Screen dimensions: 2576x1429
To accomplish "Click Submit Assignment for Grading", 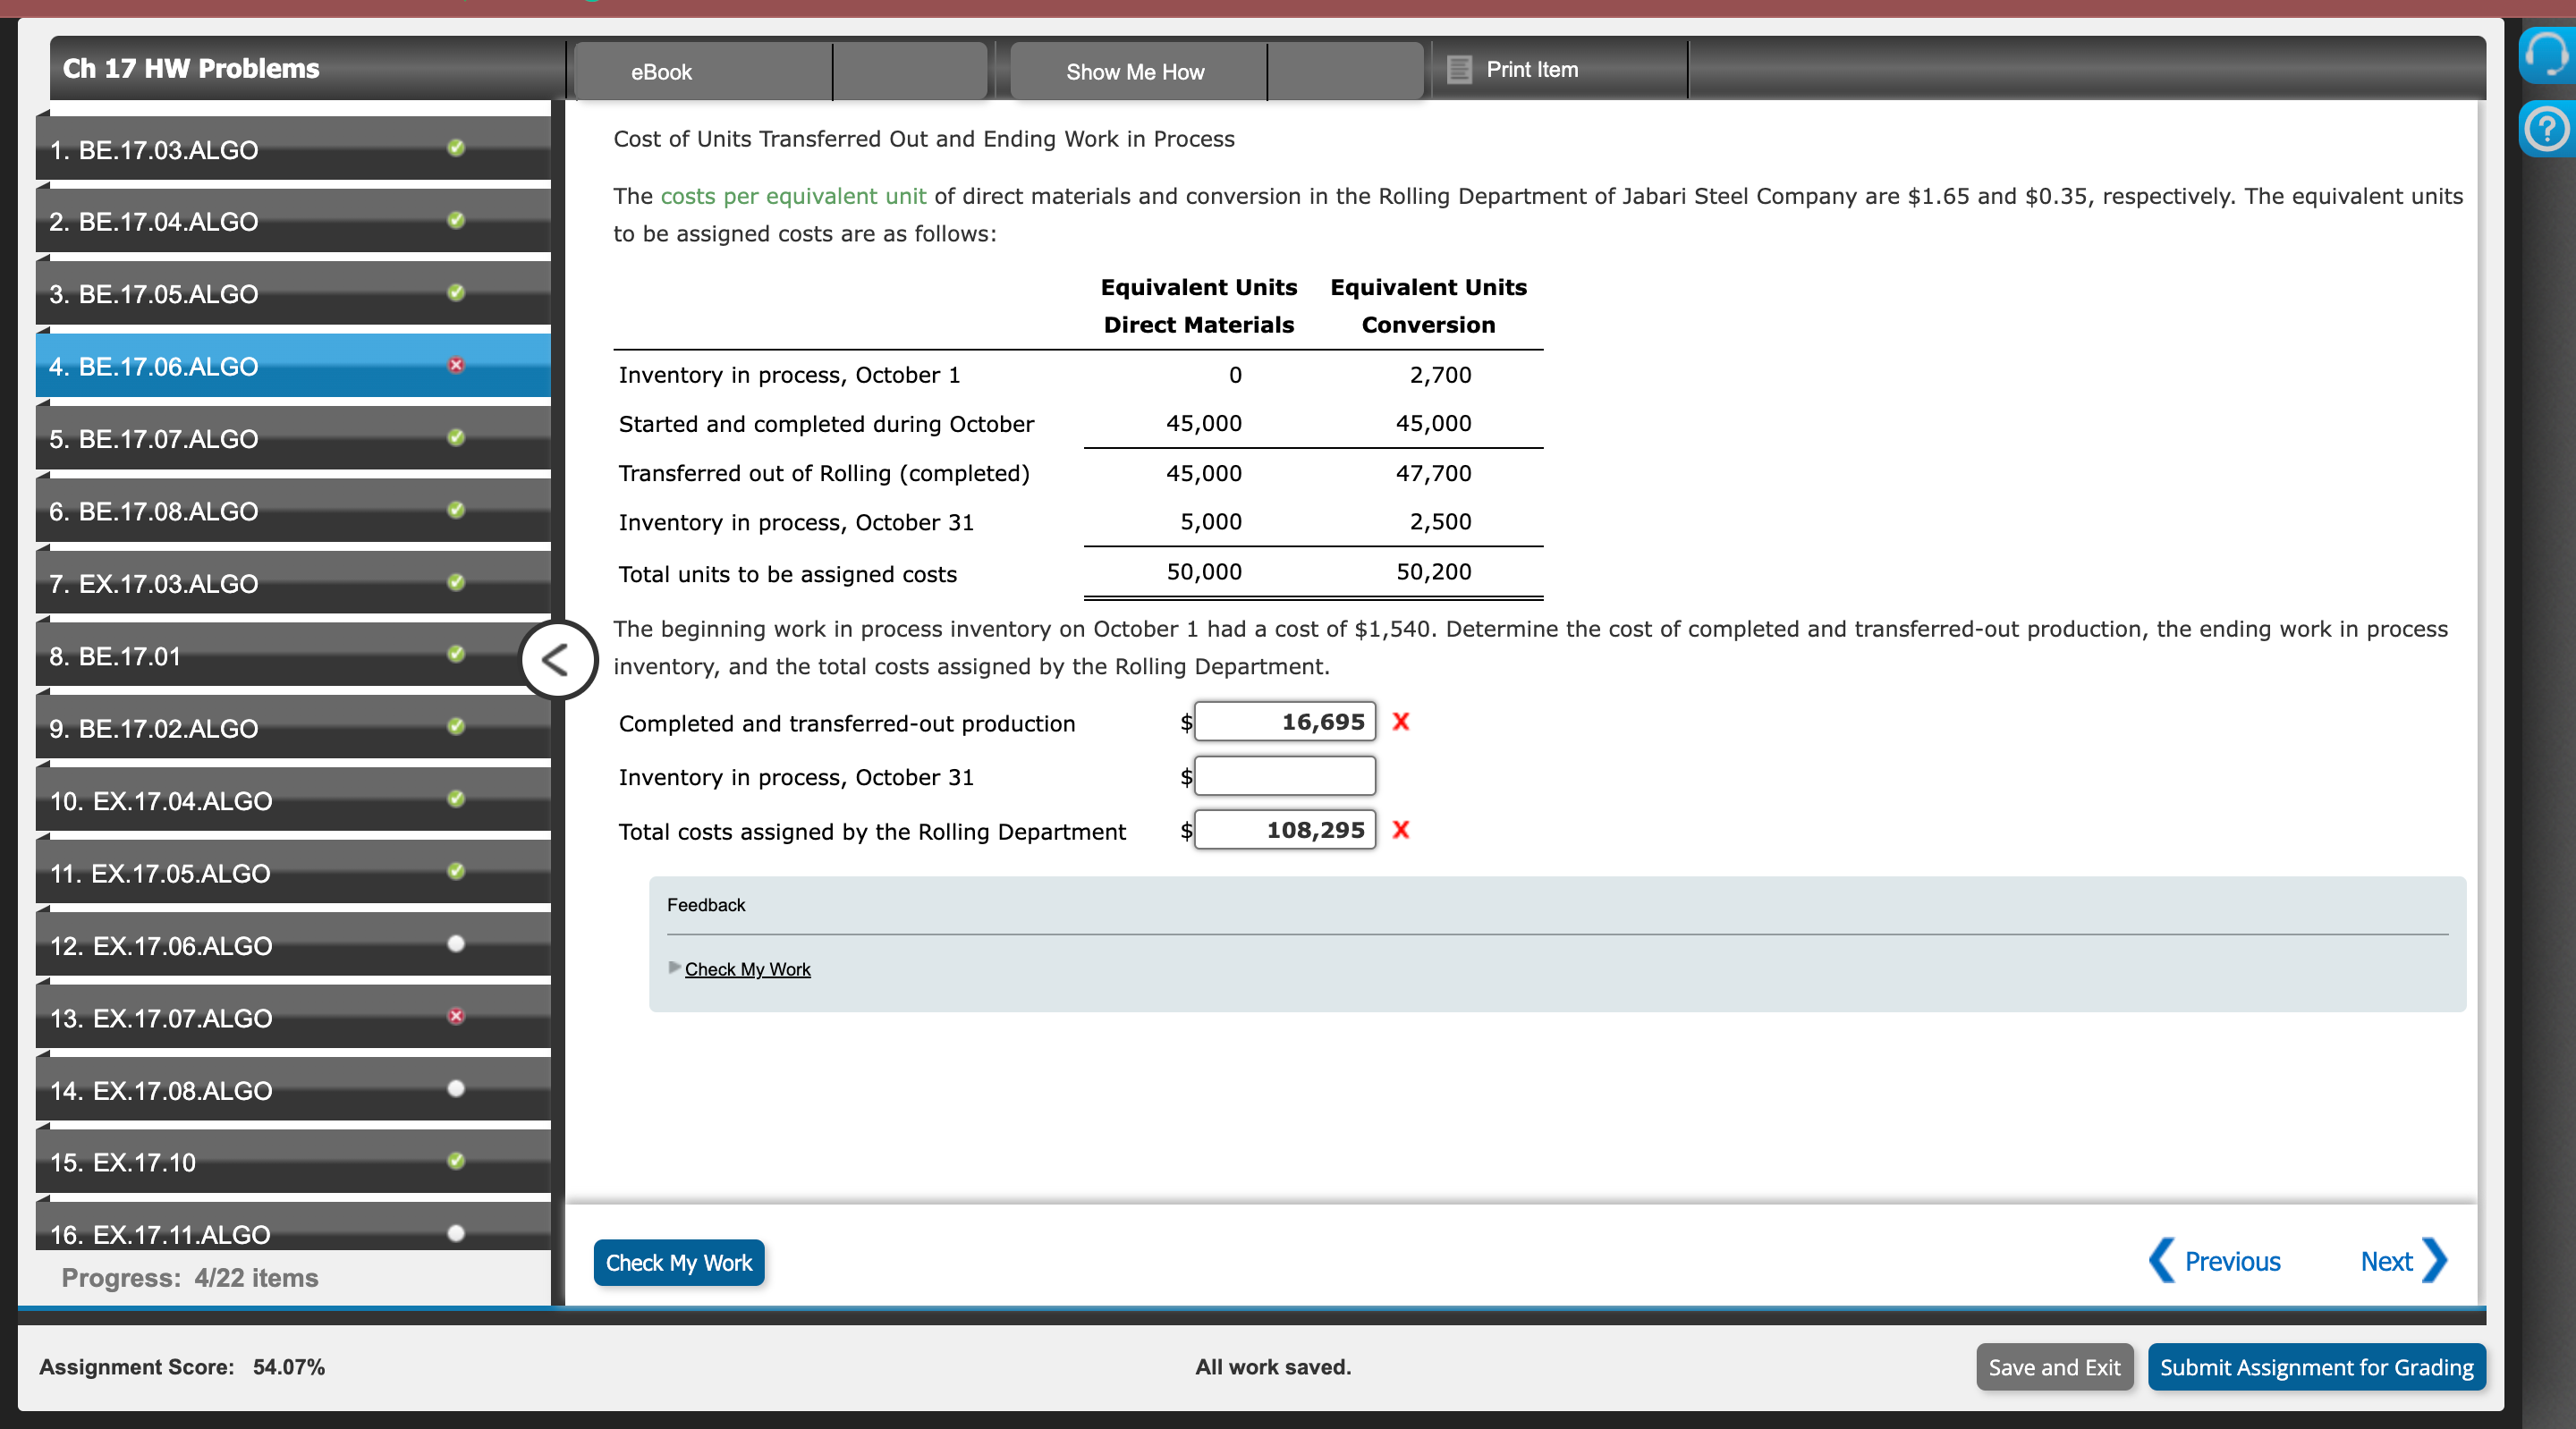I will tap(2315, 1367).
